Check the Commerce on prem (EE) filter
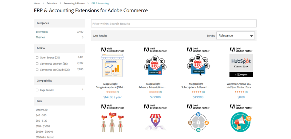Image resolution: width=291 pixels, height=139 pixels. 37,64
